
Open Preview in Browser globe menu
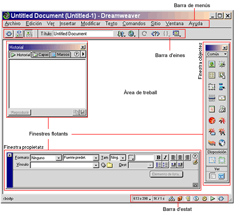pyautogui.click(x=132, y=34)
